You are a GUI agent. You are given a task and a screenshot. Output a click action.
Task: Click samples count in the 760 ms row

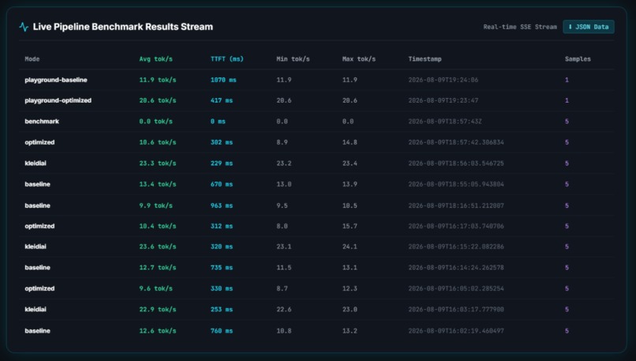point(567,330)
